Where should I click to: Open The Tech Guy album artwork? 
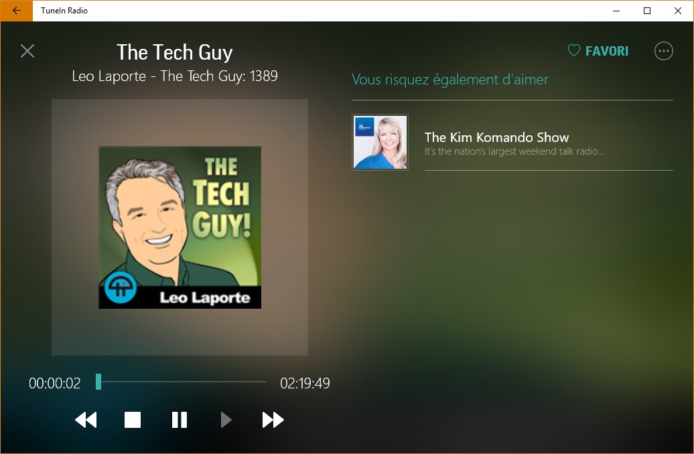[180, 228]
